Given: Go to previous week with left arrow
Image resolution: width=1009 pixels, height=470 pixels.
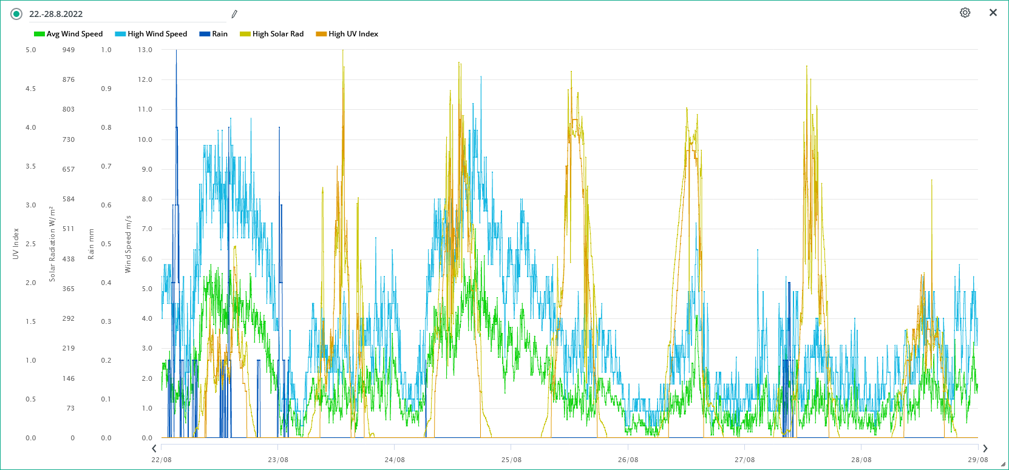Looking at the screenshot, I should point(154,448).
